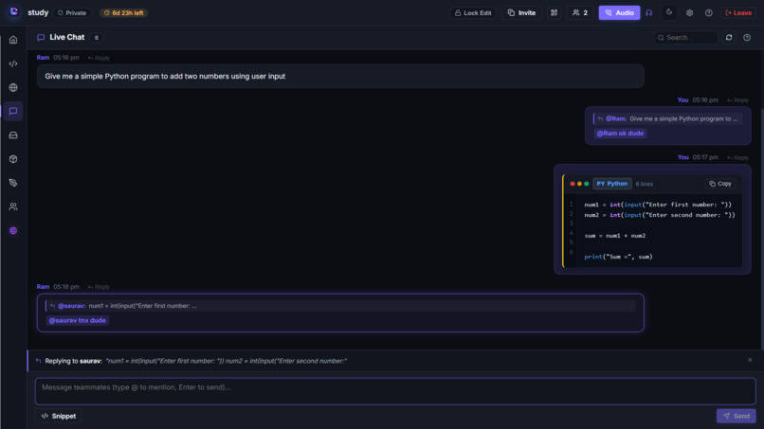Click the QR code share icon
Viewport: 764px width, 429px height.
[x=554, y=13]
